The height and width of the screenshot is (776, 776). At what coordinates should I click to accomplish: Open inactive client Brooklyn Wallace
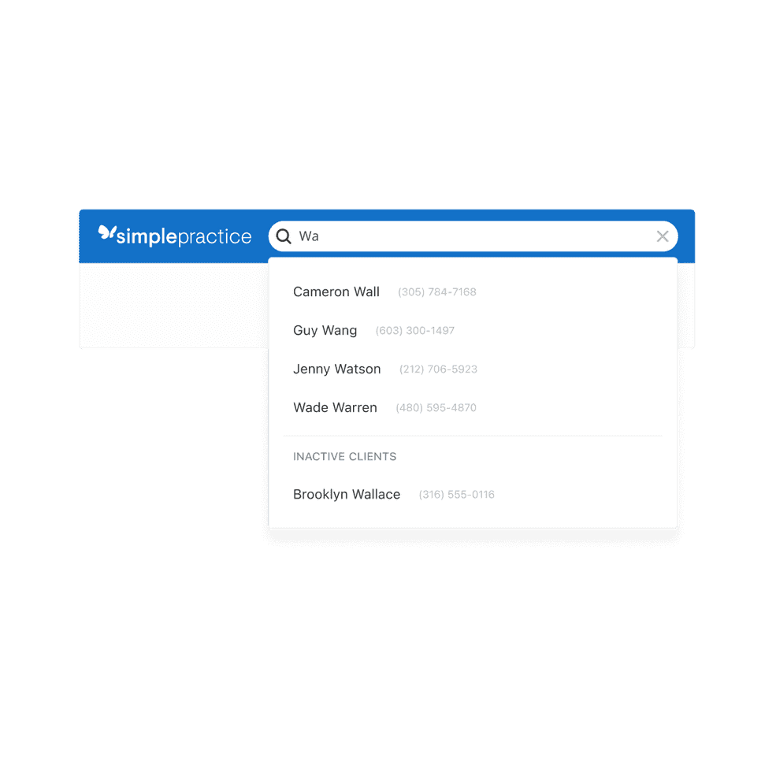347,495
